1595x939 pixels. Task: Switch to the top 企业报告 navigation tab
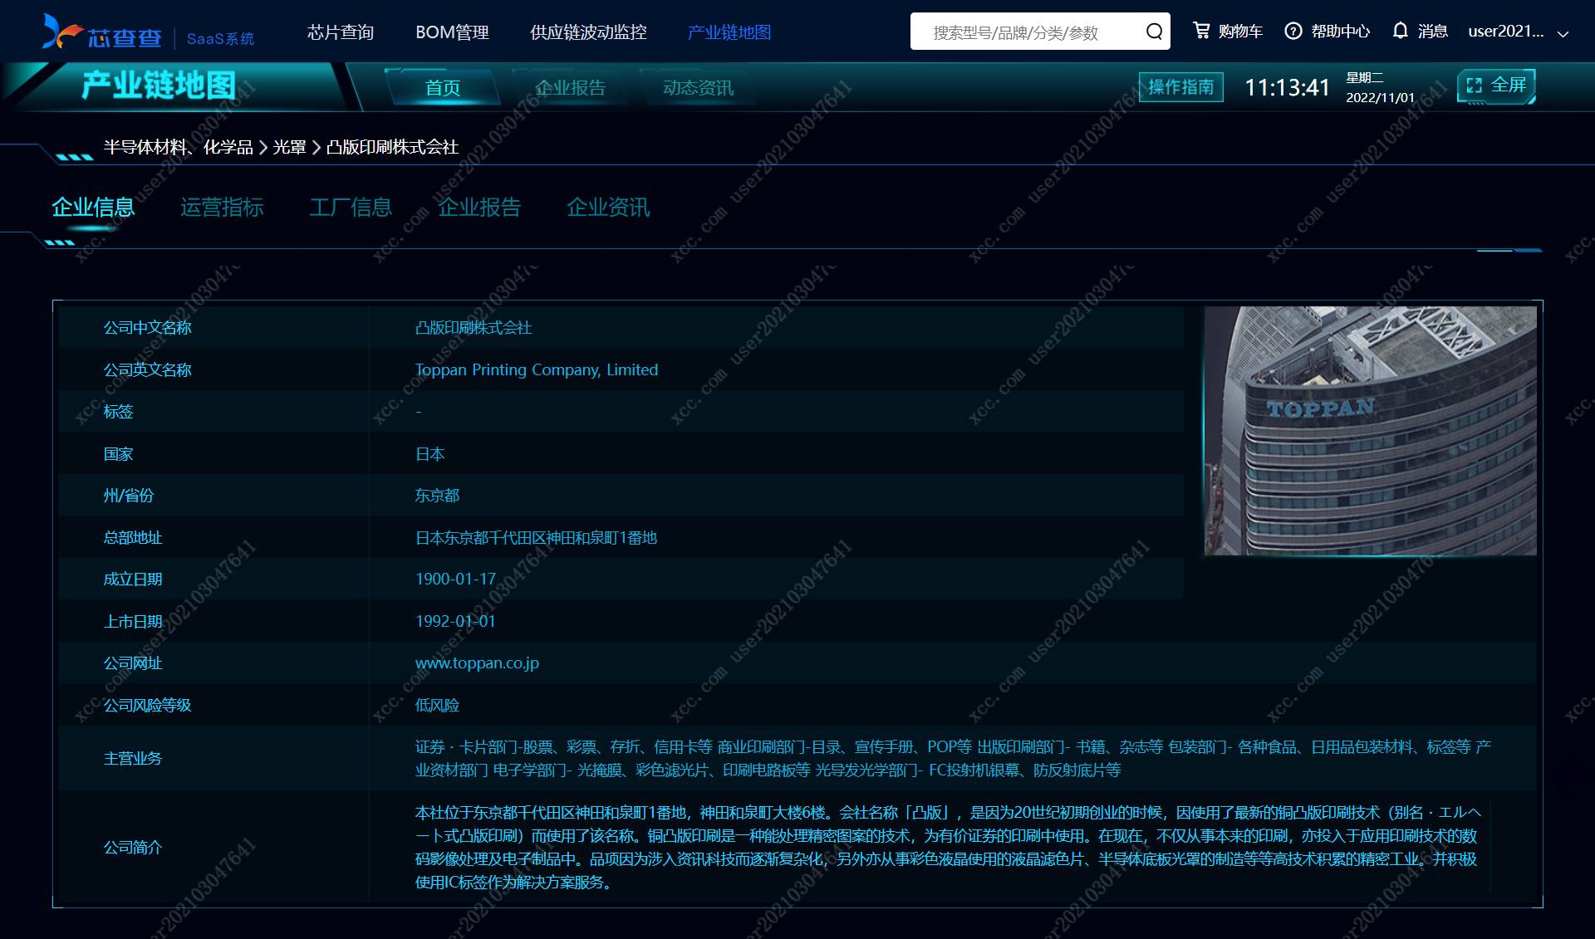pyautogui.click(x=570, y=88)
